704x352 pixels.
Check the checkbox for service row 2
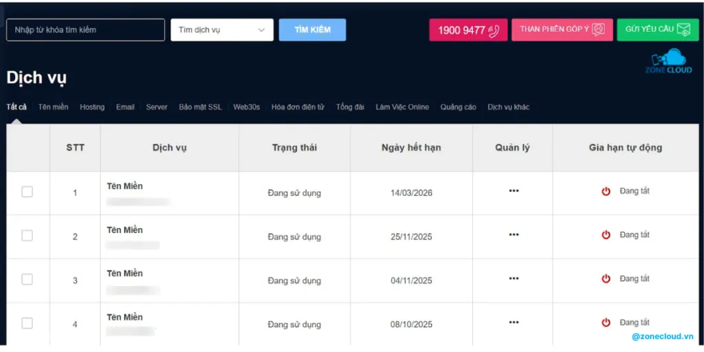[x=27, y=235]
